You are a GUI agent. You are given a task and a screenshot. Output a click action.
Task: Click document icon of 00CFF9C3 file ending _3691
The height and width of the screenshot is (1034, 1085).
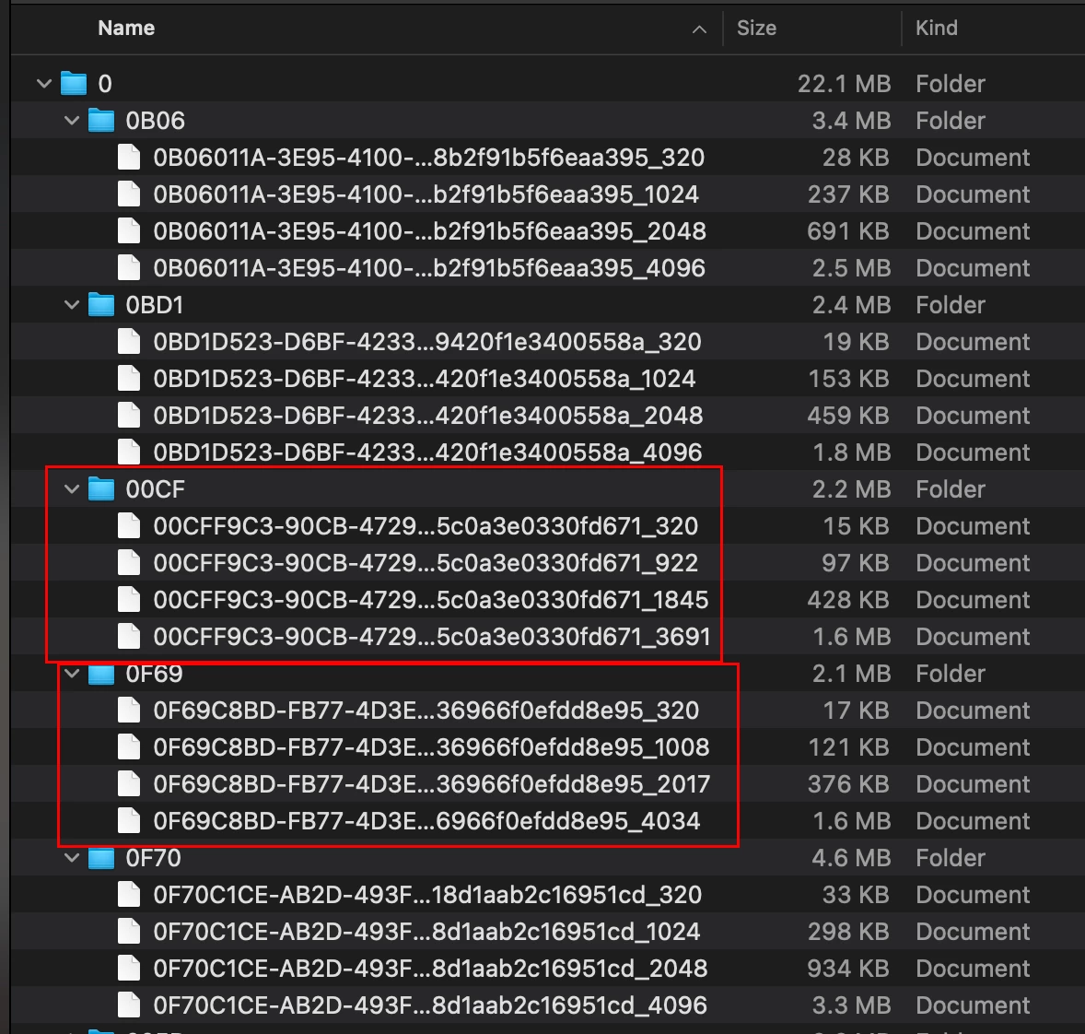pos(129,636)
